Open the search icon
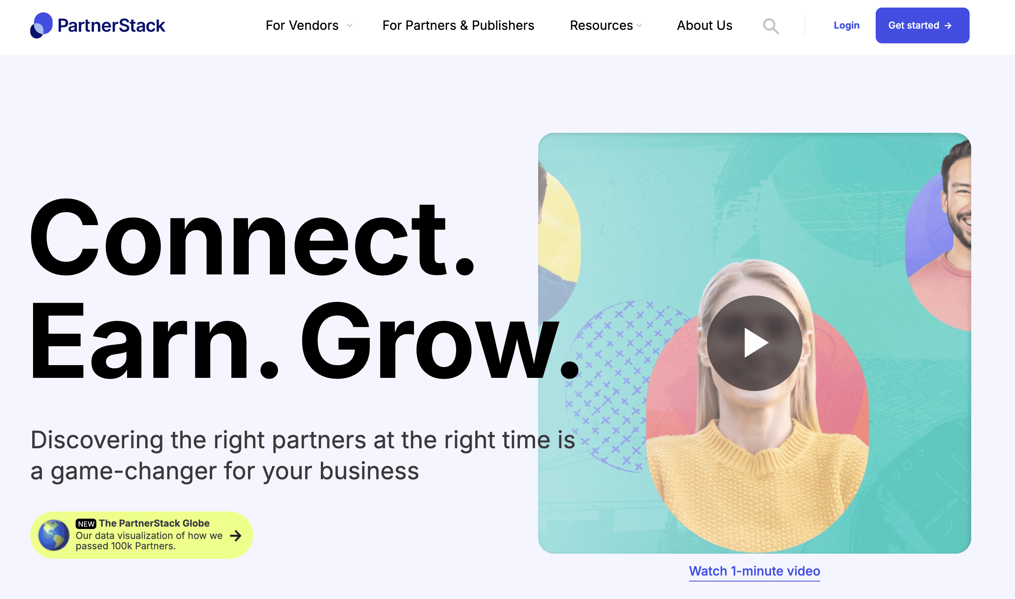The image size is (1015, 599). (x=771, y=26)
